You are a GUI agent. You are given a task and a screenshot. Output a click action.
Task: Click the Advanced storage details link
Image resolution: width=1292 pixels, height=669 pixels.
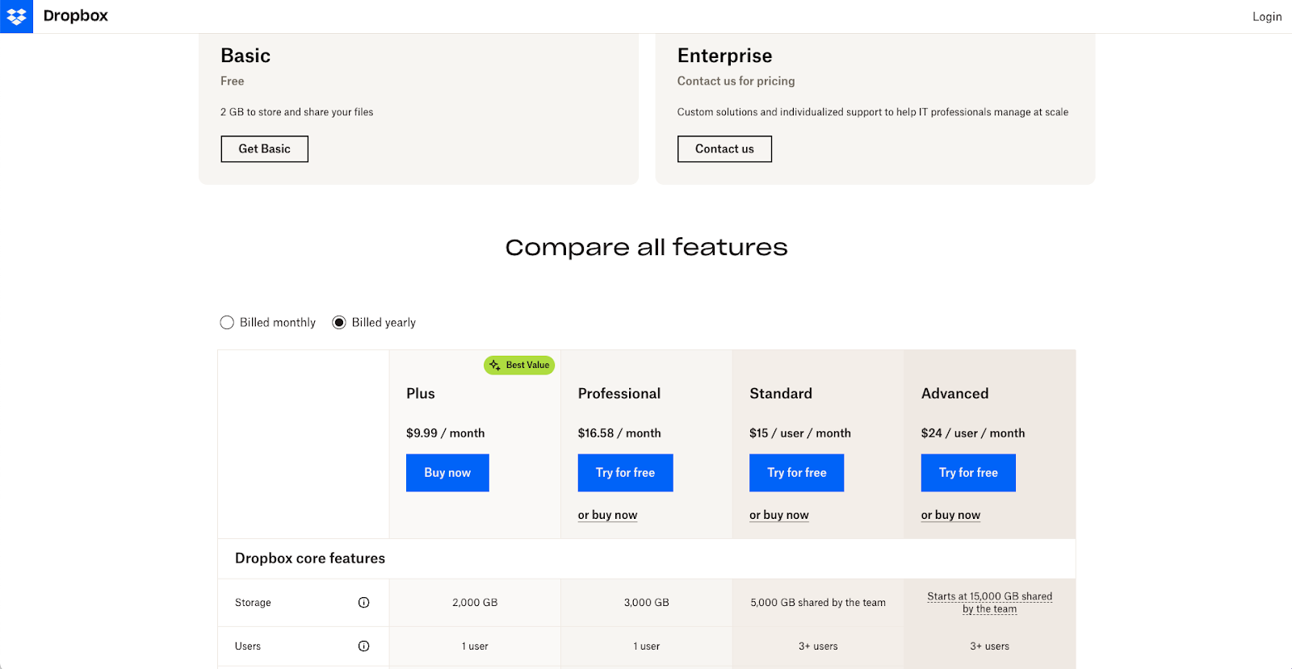click(x=989, y=603)
